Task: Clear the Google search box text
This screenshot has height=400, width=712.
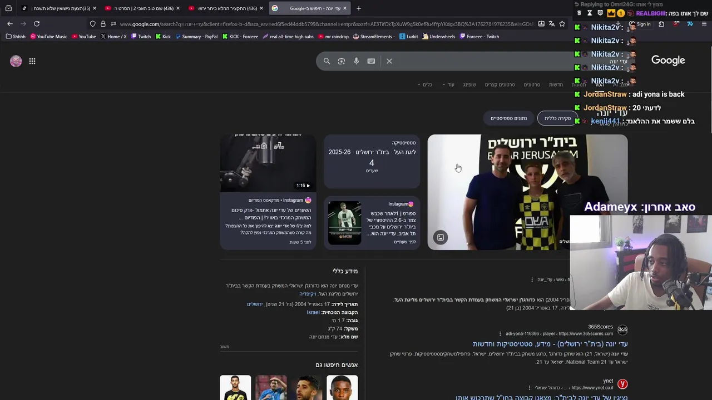Action: pyautogui.click(x=389, y=61)
